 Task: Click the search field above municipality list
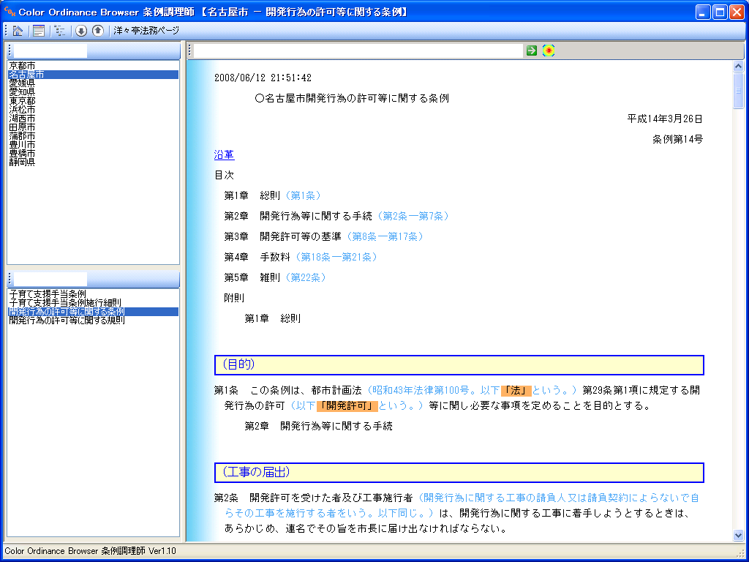[x=50, y=51]
